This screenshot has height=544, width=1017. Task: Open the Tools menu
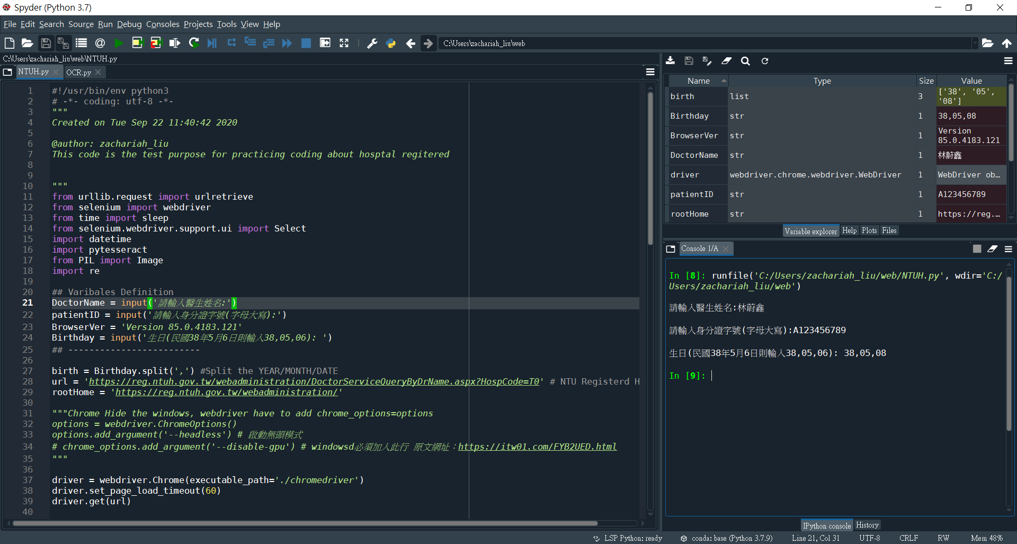(x=227, y=24)
